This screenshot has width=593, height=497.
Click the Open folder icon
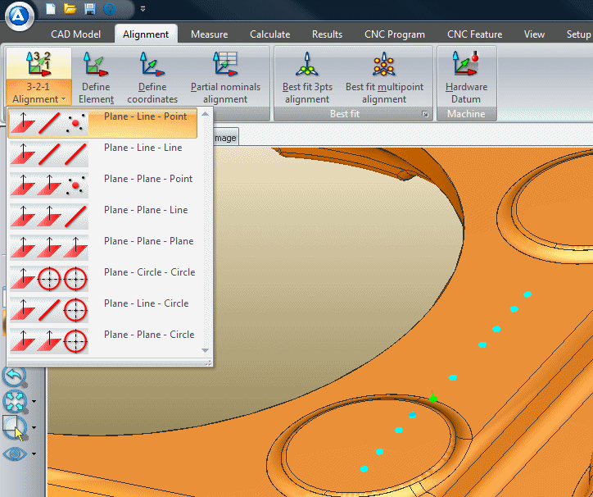tap(70, 9)
